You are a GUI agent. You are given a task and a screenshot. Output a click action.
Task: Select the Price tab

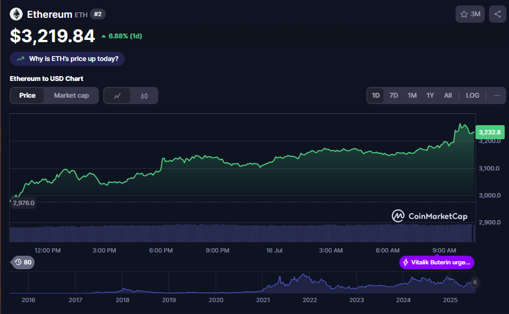click(27, 95)
